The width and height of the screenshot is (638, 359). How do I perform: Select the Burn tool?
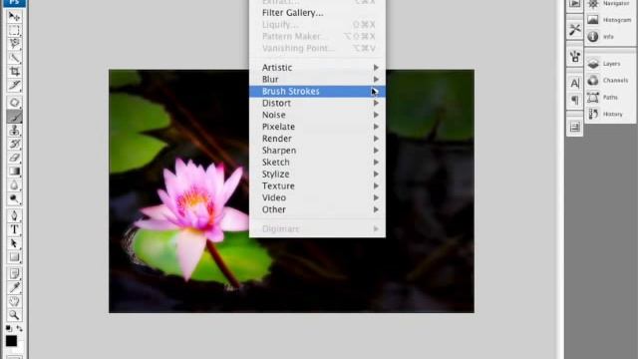point(14,199)
